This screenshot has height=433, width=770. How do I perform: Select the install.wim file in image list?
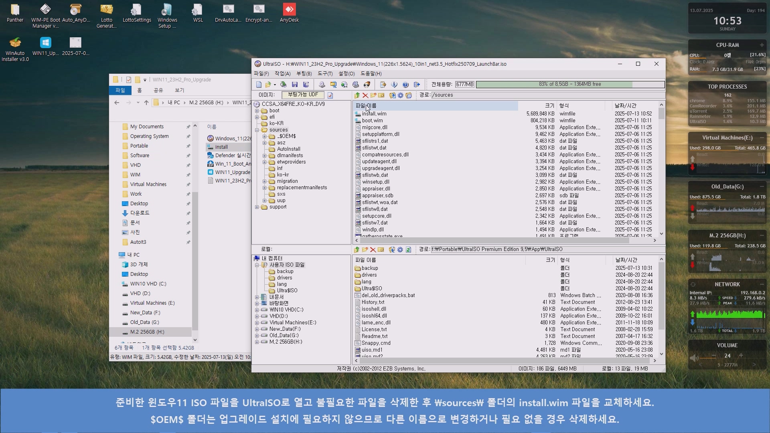point(374,114)
